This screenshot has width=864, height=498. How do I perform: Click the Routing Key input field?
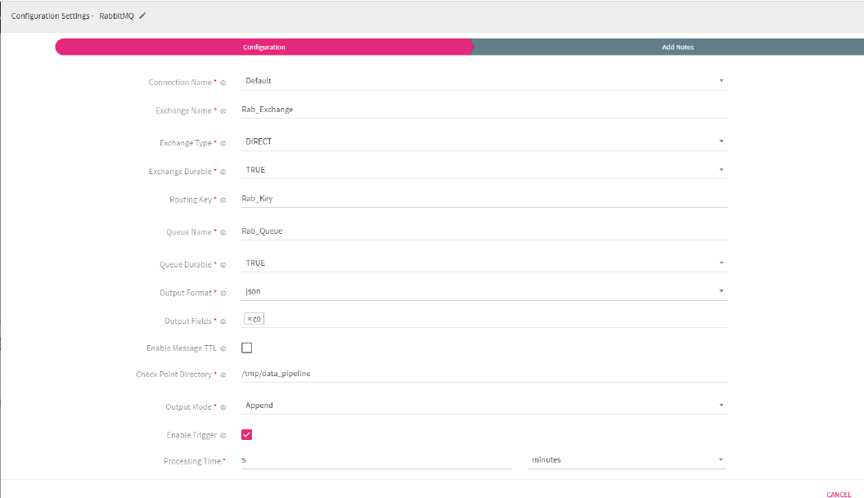click(484, 199)
